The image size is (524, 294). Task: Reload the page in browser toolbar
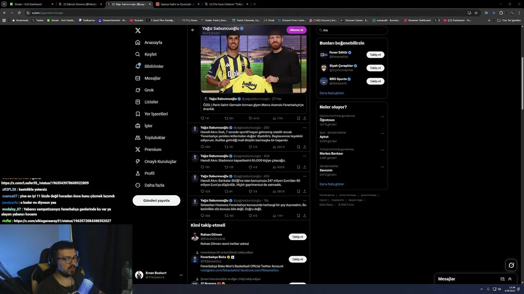coord(19,13)
